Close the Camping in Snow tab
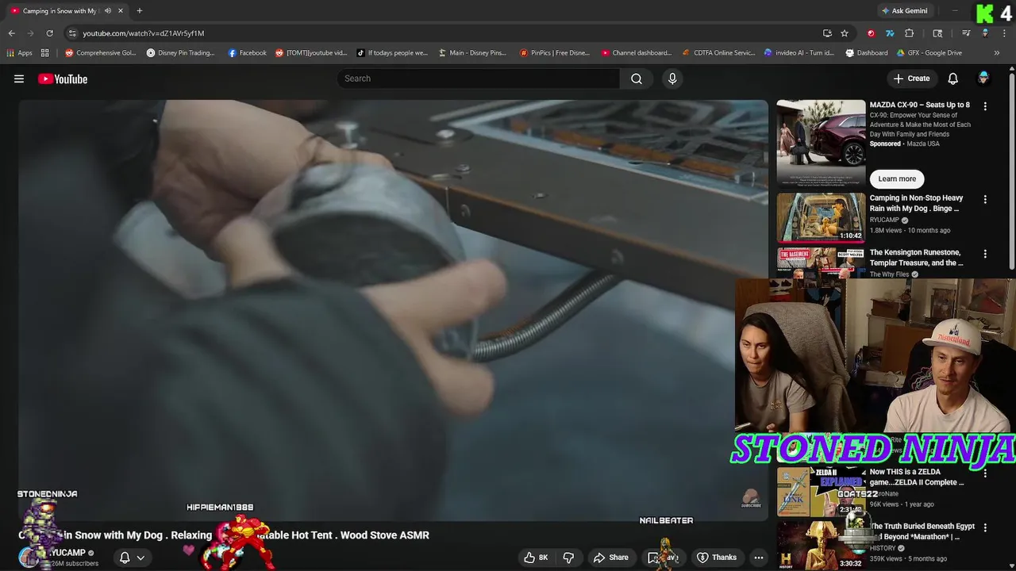The width and height of the screenshot is (1016, 571). pyautogui.click(x=120, y=11)
